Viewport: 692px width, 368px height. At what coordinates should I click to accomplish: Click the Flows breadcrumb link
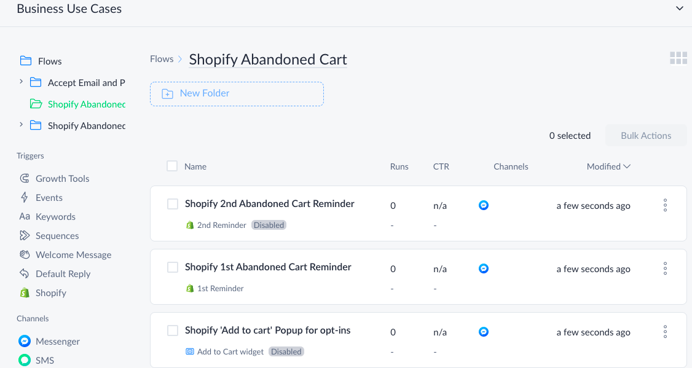[x=162, y=59]
